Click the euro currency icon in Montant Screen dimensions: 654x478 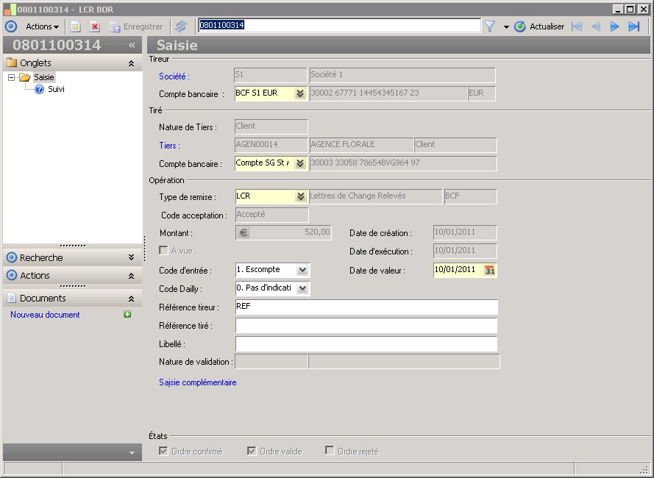(x=244, y=232)
